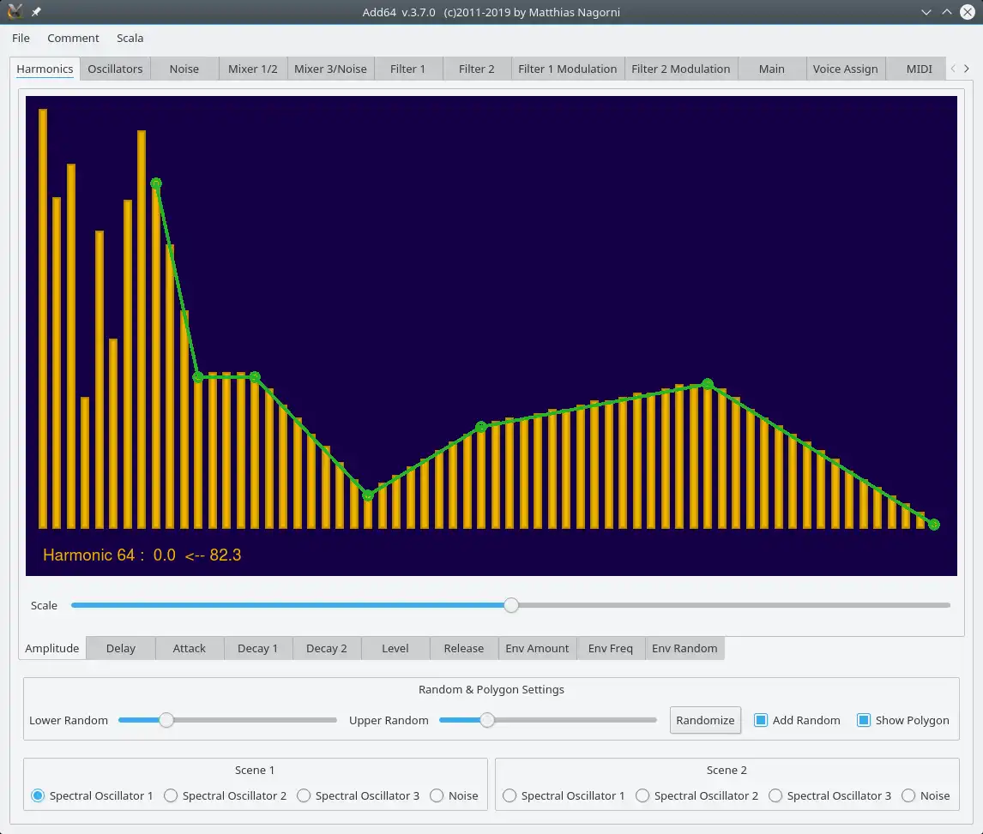Select Spectral Oscillator 2 in Scene 1
983x834 pixels.
171,795
